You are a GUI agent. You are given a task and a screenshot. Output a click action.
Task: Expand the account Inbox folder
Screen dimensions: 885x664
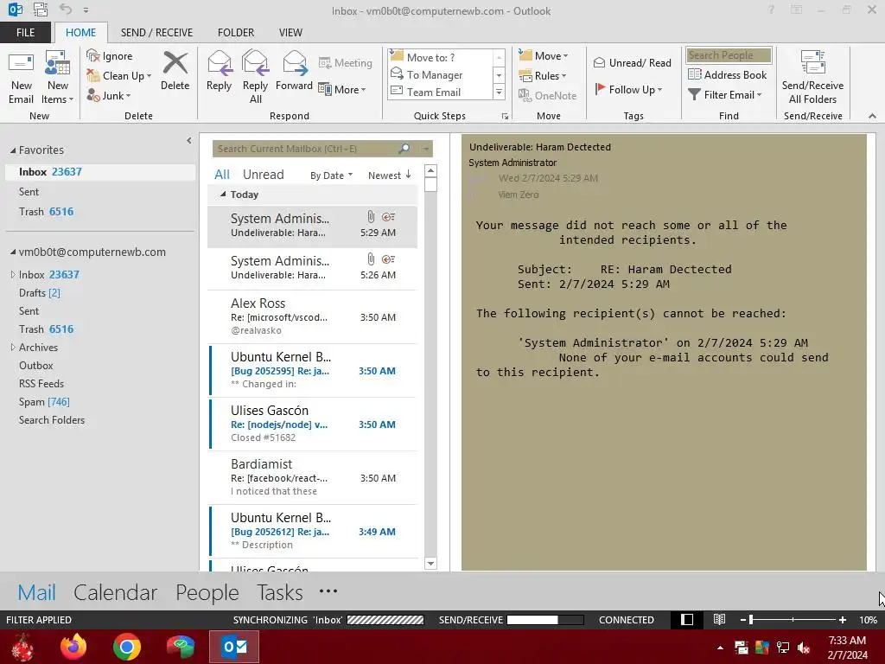[13, 274]
